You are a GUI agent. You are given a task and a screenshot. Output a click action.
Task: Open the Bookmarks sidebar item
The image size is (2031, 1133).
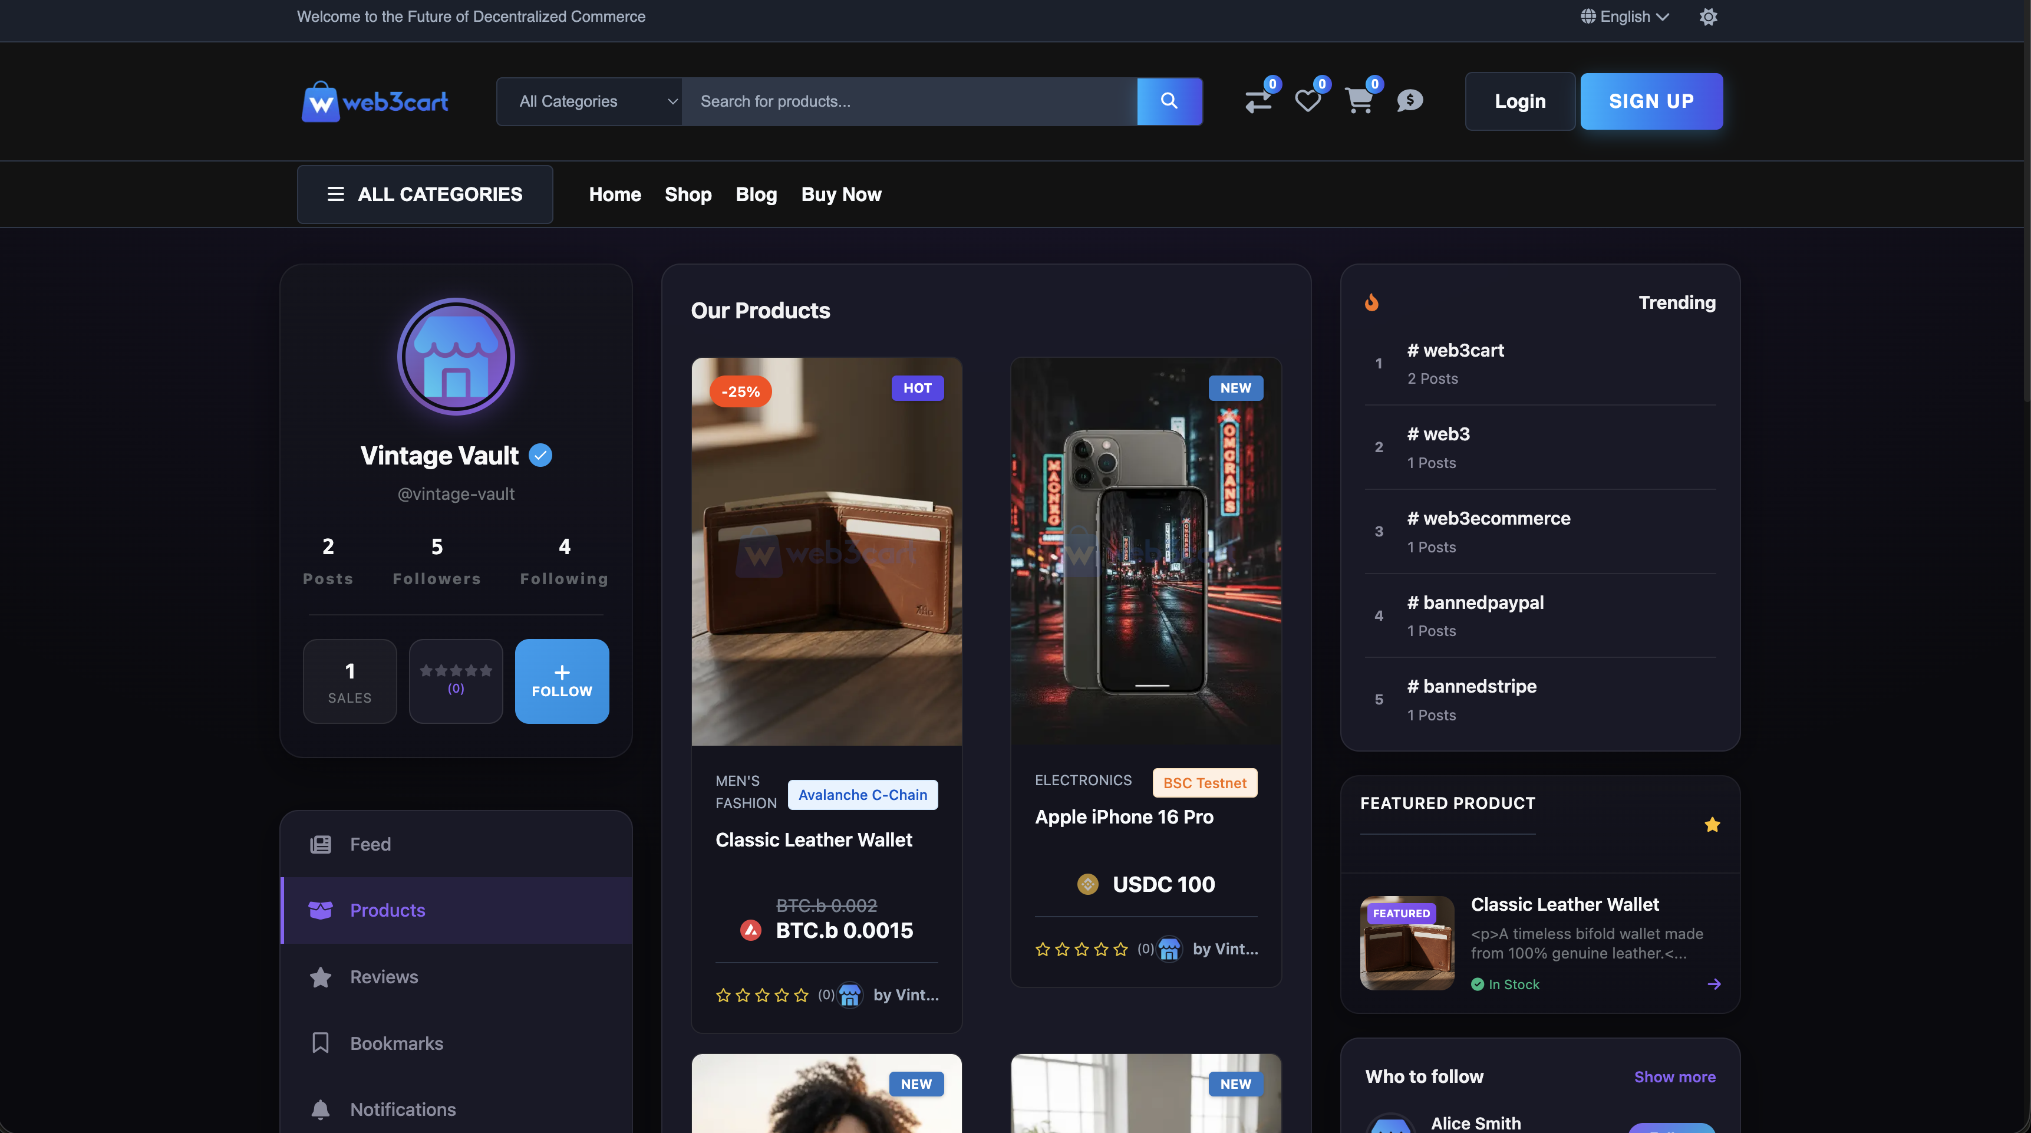pyautogui.click(x=396, y=1043)
